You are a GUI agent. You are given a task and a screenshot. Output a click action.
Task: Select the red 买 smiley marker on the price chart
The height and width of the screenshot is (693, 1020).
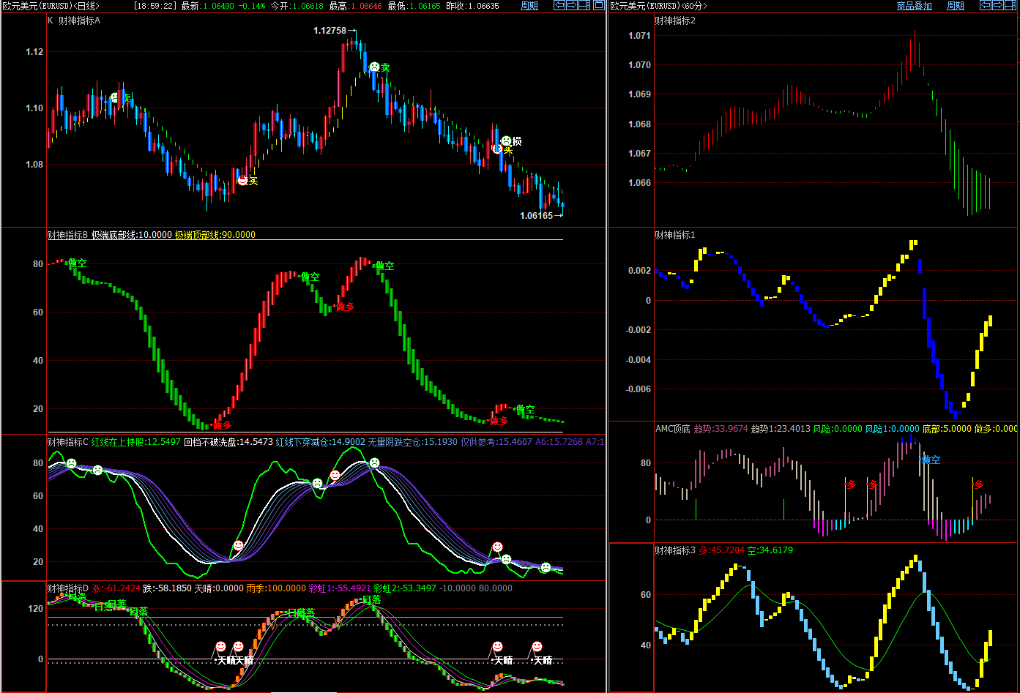[x=242, y=180]
